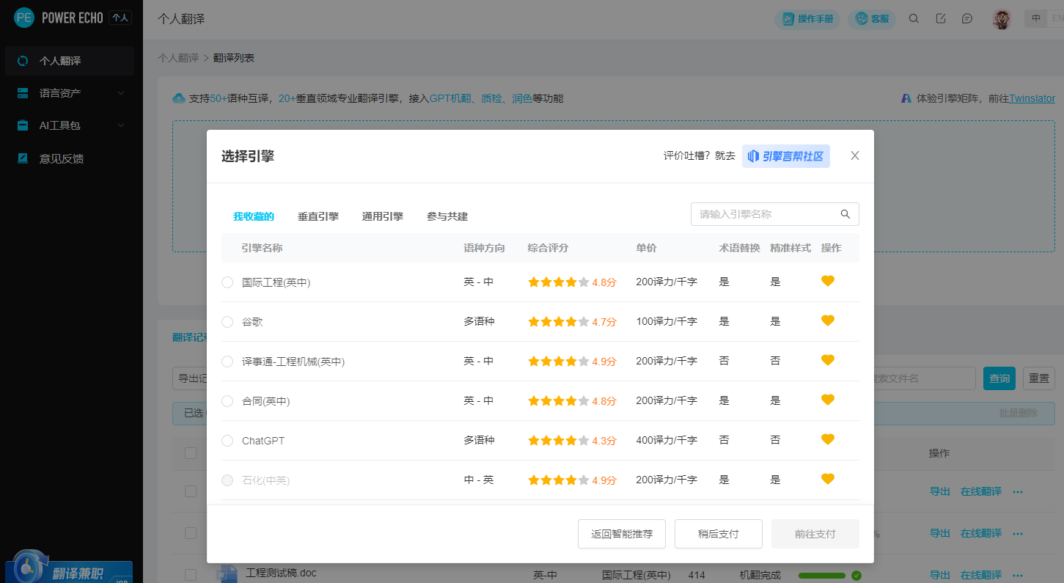Open the 操作手册 manual icon in the header
The height and width of the screenshot is (583, 1064).
pyautogui.click(x=790, y=19)
